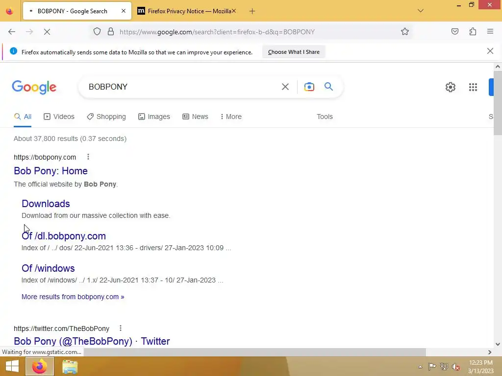This screenshot has width=502, height=376.
Task: Click the Firefox taskbar icon
Action: point(40,366)
